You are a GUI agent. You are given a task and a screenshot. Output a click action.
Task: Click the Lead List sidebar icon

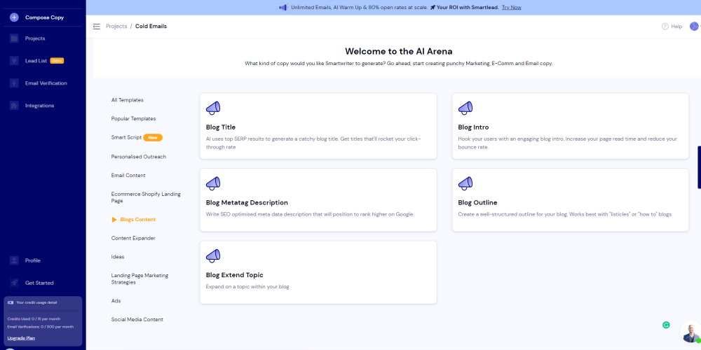(x=14, y=61)
